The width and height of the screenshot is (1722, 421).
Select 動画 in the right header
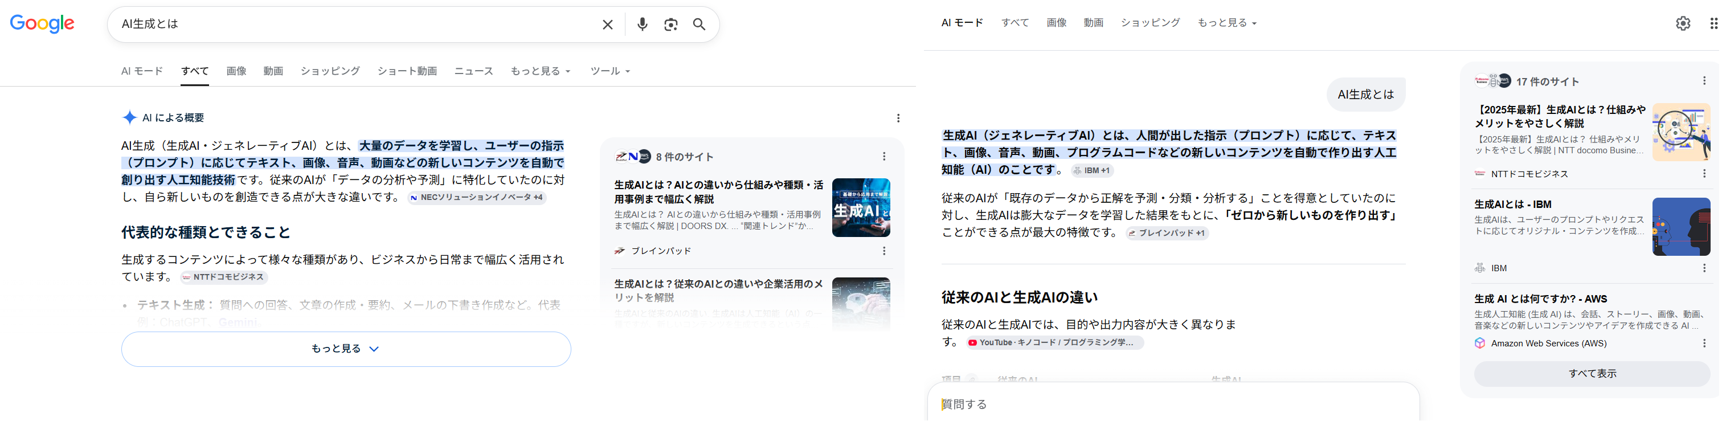1094,23
